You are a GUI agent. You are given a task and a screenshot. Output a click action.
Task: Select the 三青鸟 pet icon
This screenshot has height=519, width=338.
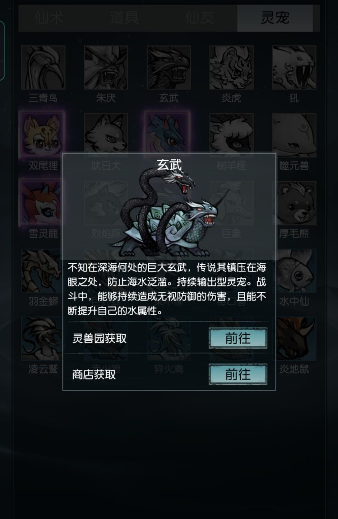[43, 68]
